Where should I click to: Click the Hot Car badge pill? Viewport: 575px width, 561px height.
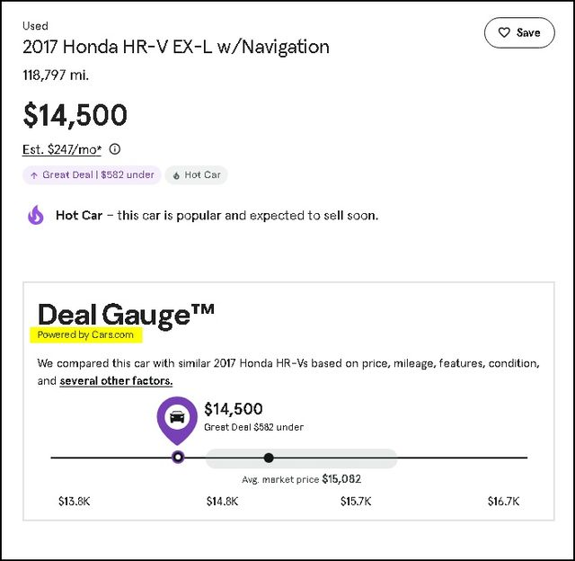(x=196, y=175)
